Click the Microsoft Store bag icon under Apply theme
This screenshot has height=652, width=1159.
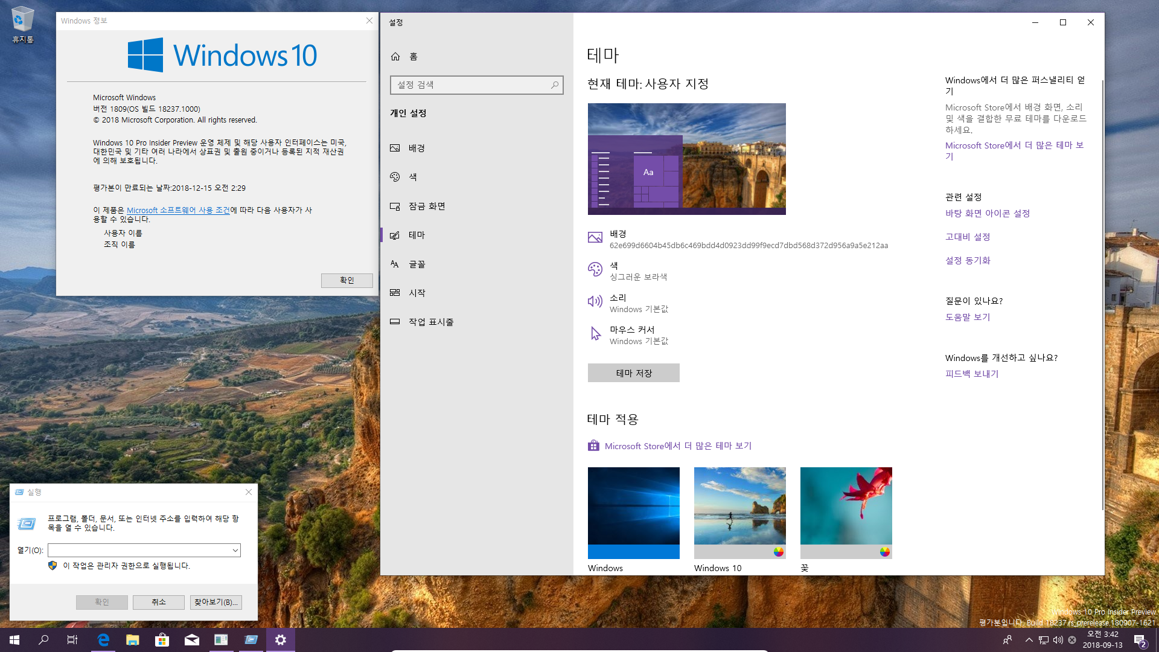tap(593, 446)
